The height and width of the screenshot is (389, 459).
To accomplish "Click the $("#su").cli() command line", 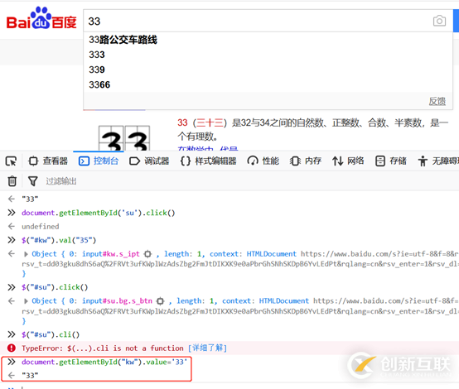I will 51,334.
